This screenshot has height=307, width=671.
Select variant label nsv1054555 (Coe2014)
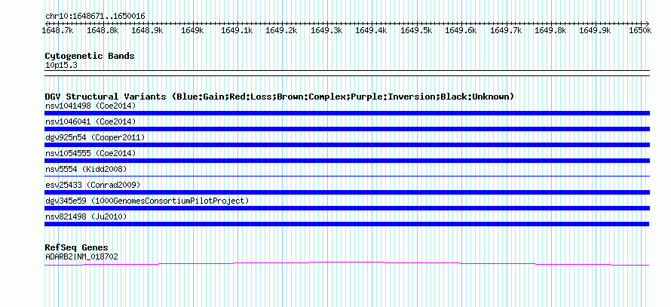[90, 153]
